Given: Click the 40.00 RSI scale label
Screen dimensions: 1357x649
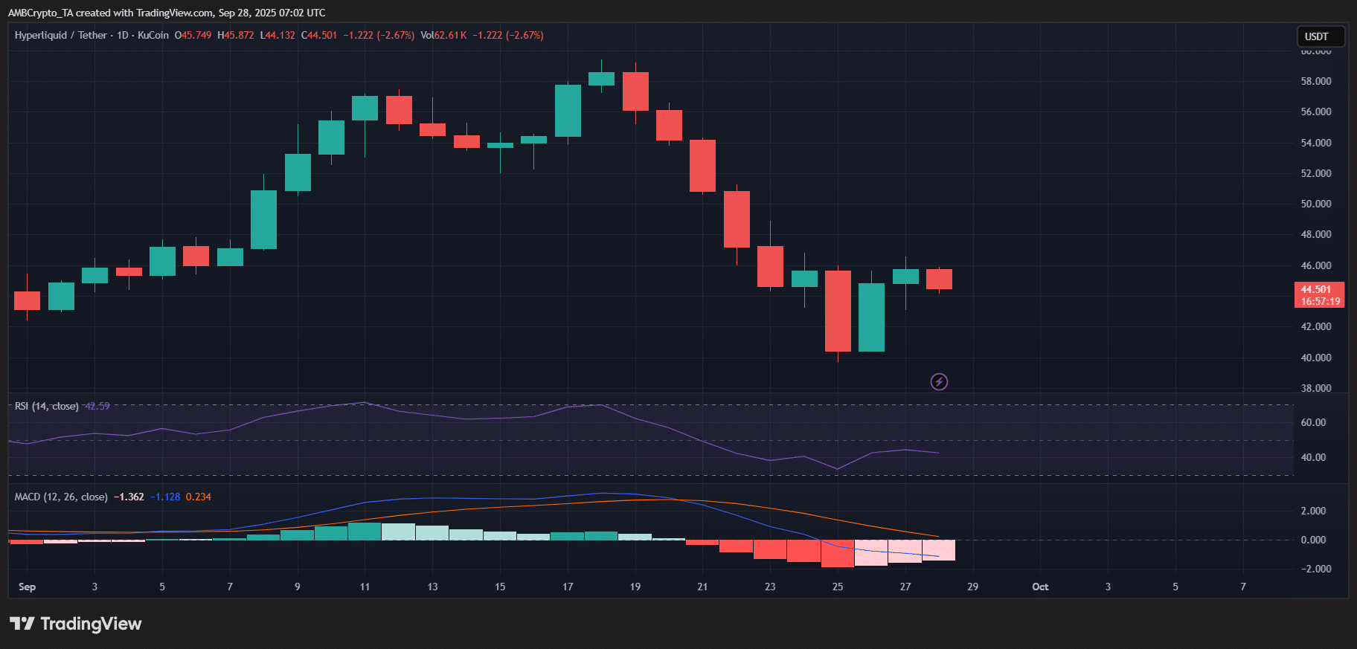Looking at the screenshot, I should tap(1313, 457).
